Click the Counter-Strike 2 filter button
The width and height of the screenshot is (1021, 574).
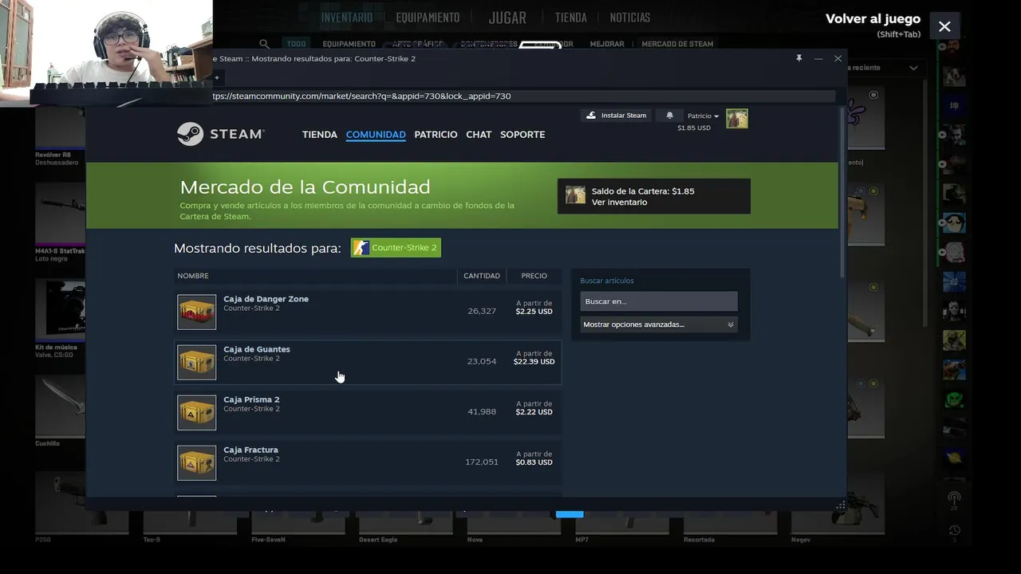coord(396,248)
